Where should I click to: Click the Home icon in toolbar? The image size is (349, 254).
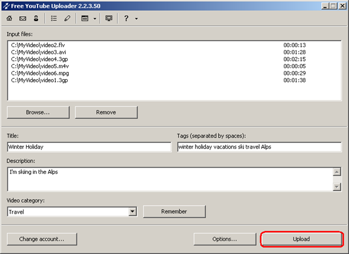click(9, 18)
